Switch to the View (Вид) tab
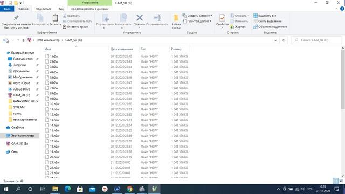345x194 pixels. pyautogui.click(x=61, y=9)
